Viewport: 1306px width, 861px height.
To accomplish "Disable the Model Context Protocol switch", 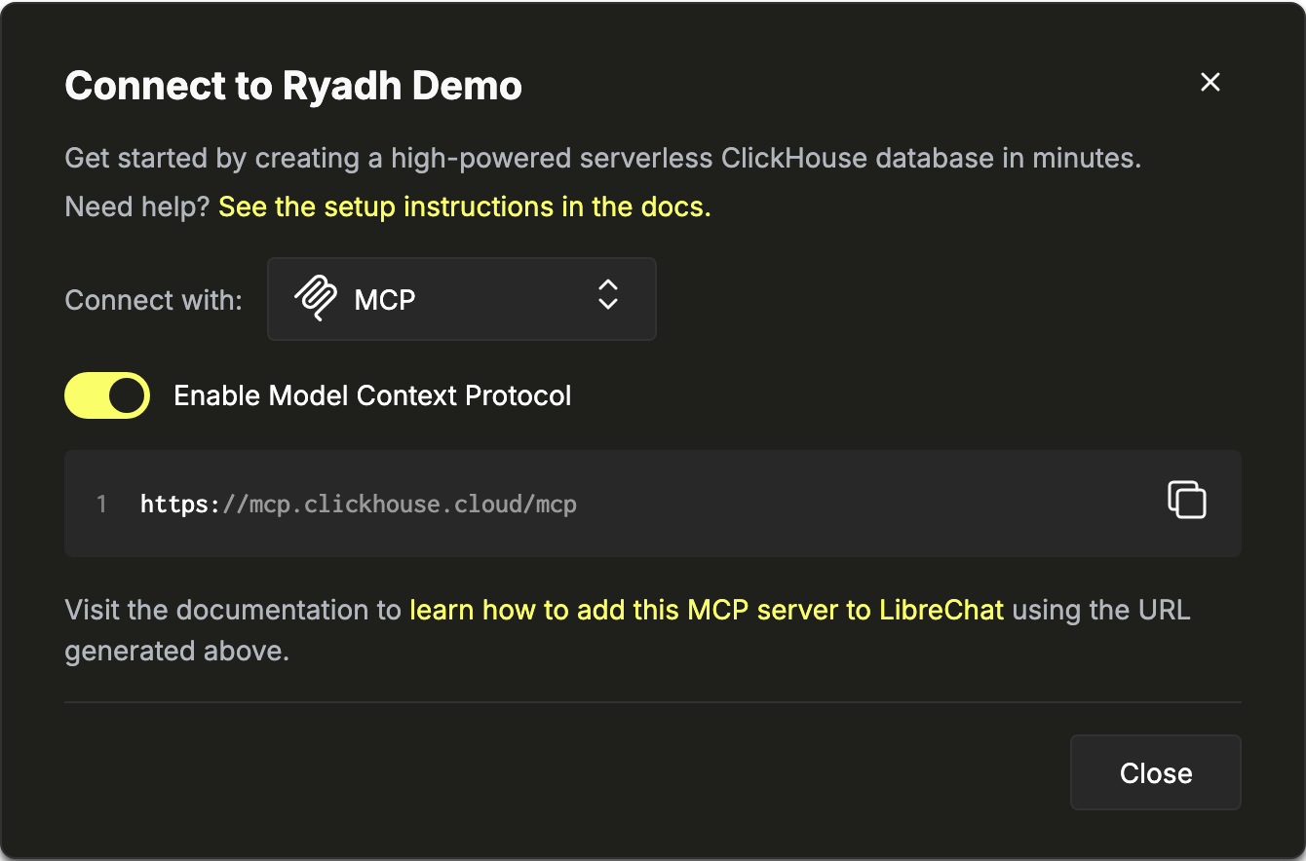I will (x=107, y=396).
